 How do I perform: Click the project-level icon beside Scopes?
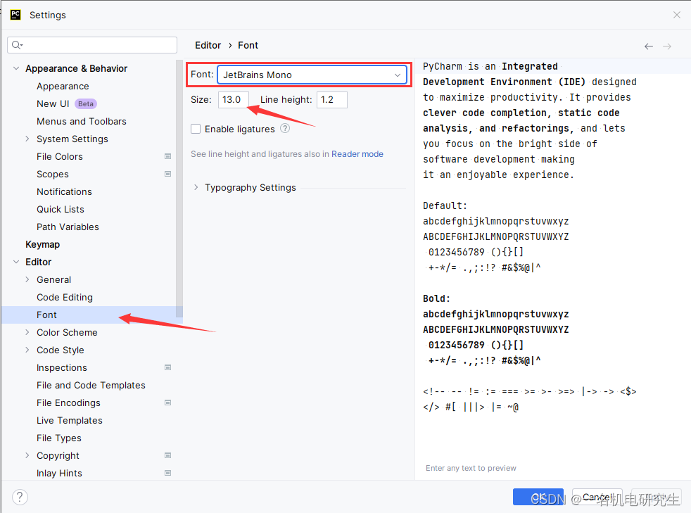click(168, 174)
